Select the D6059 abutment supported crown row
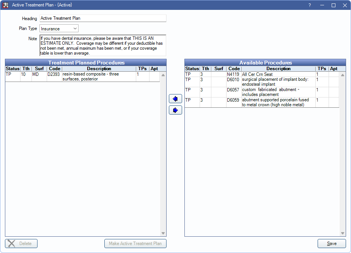 click(262, 102)
